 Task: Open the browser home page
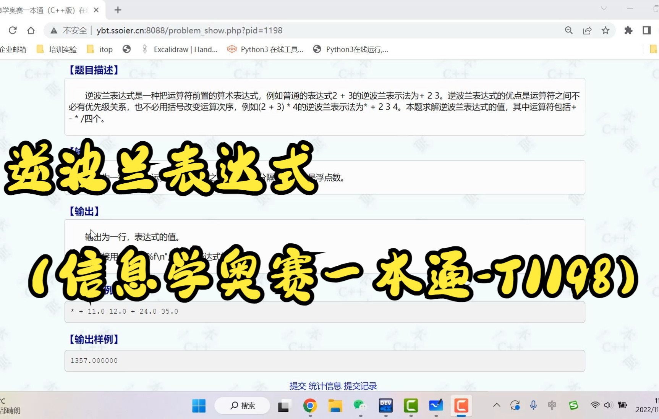31,30
